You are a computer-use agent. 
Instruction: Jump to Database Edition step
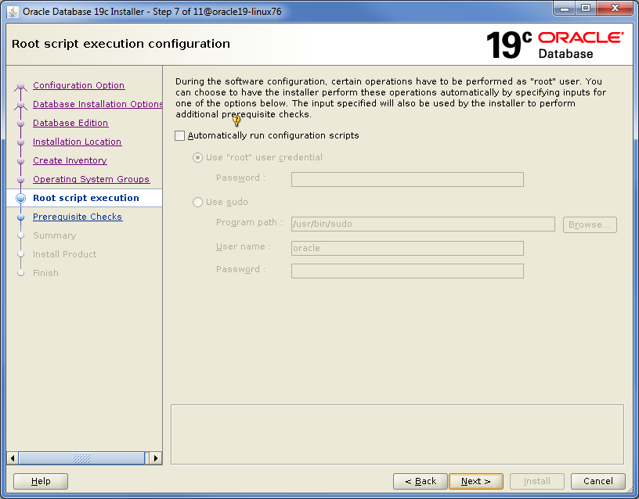click(x=70, y=124)
